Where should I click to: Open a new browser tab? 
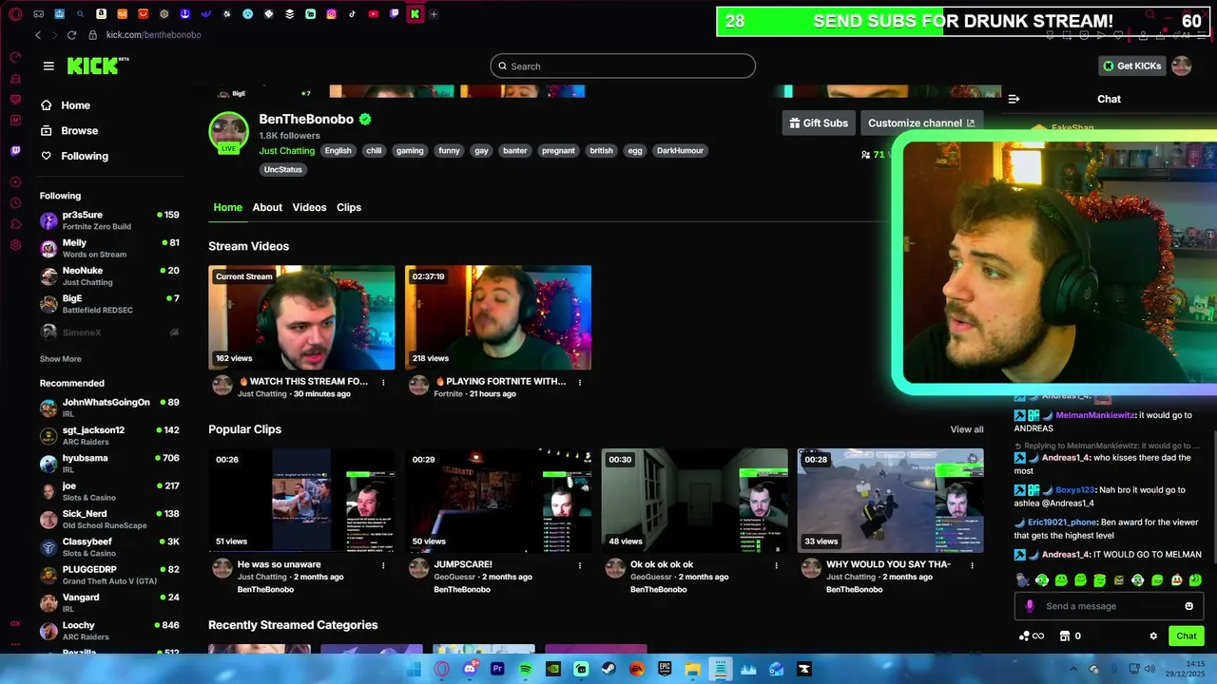pos(434,14)
